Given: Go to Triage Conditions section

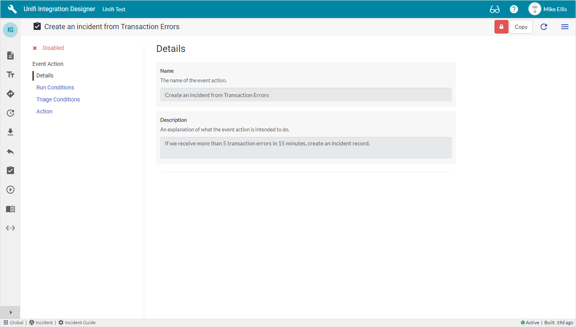Looking at the screenshot, I should pyautogui.click(x=58, y=99).
